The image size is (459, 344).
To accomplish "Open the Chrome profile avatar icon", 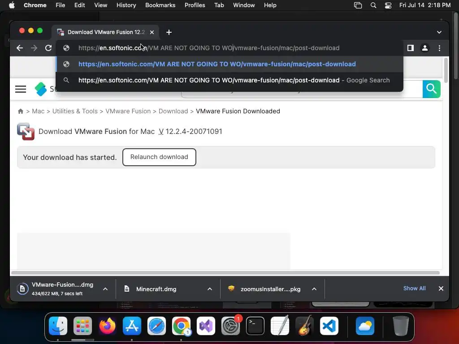I will click(x=425, y=48).
